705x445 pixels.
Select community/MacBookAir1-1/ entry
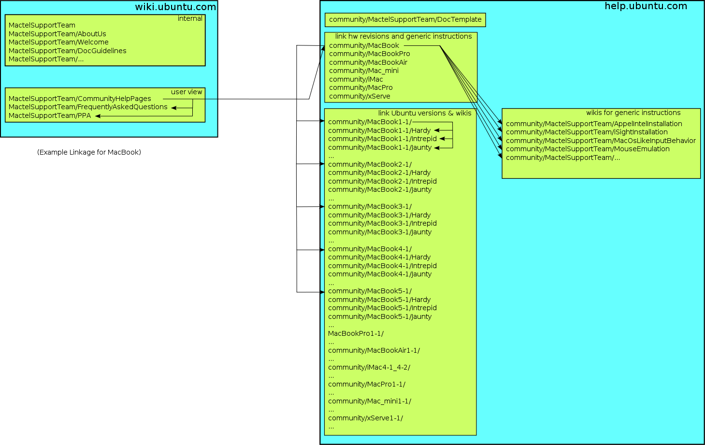point(374,350)
